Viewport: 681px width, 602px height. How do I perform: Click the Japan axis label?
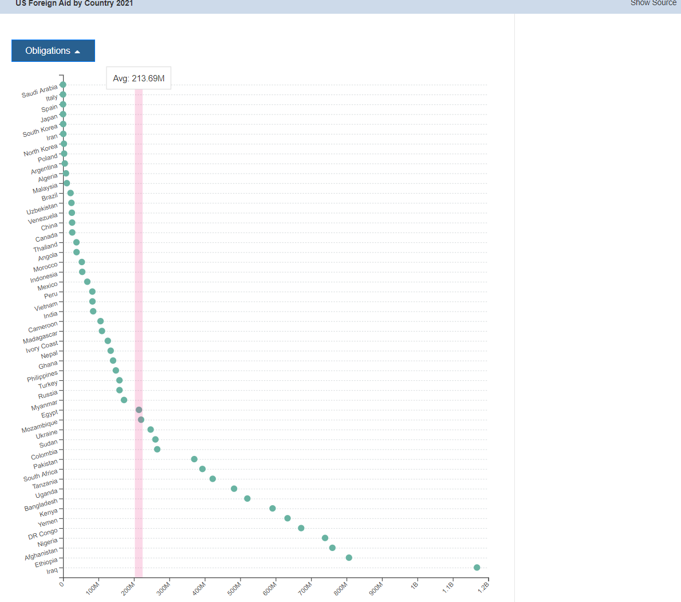tap(49, 118)
